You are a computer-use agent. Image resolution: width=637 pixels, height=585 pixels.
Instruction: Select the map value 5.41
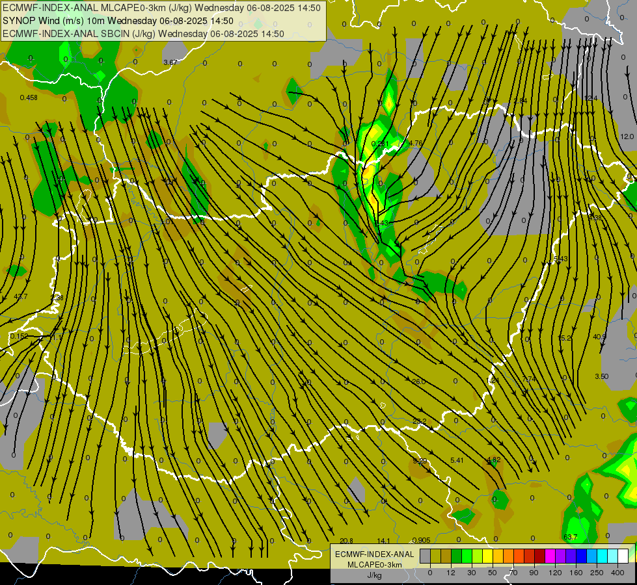(x=457, y=460)
